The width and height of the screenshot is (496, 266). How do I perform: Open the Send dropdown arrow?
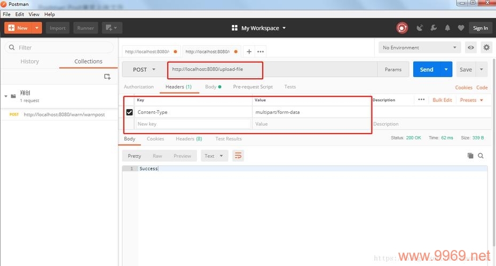[x=446, y=70]
